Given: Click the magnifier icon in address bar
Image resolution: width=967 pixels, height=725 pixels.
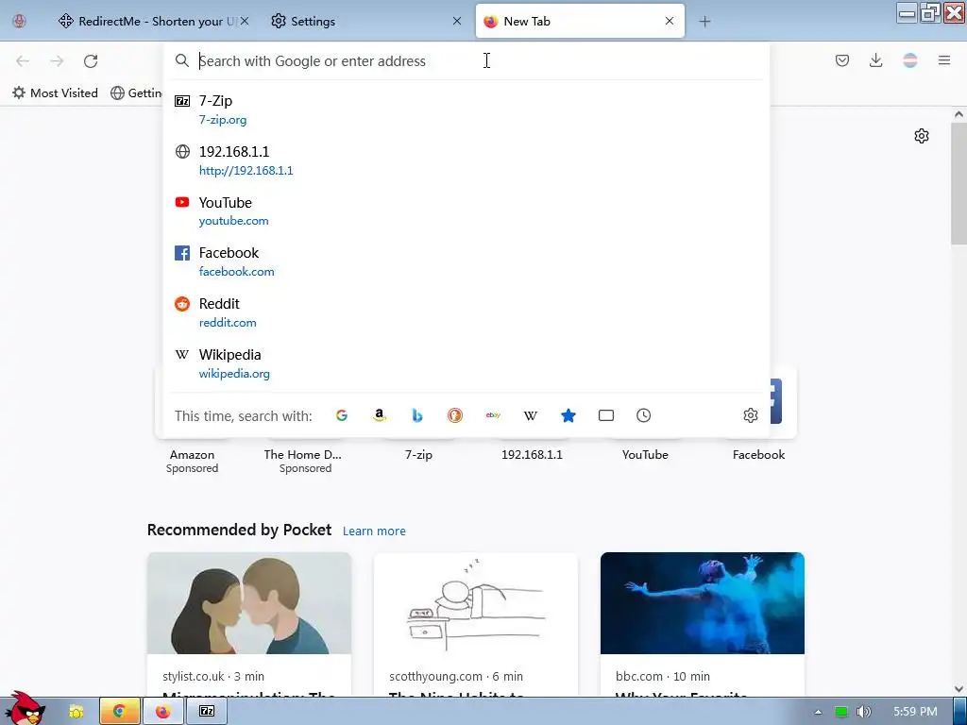Looking at the screenshot, I should (182, 60).
